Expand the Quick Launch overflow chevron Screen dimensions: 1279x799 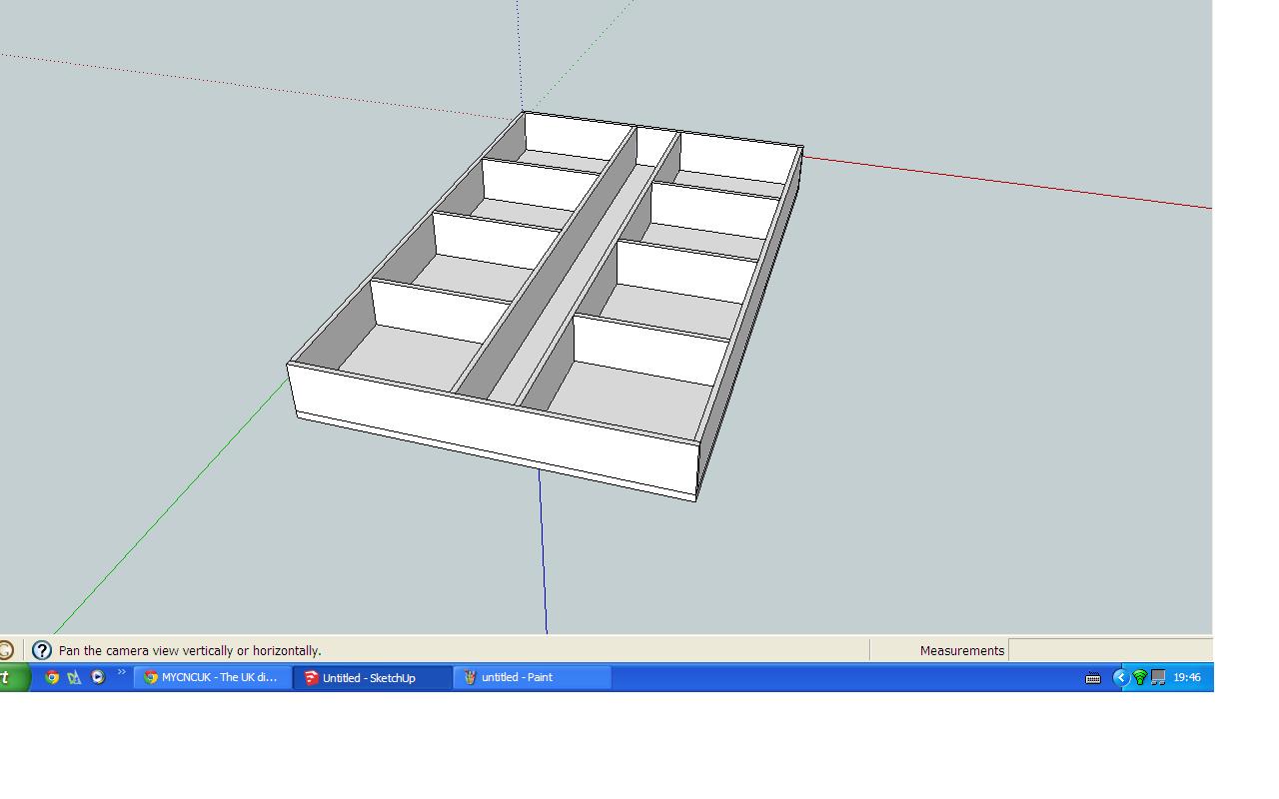(x=122, y=673)
